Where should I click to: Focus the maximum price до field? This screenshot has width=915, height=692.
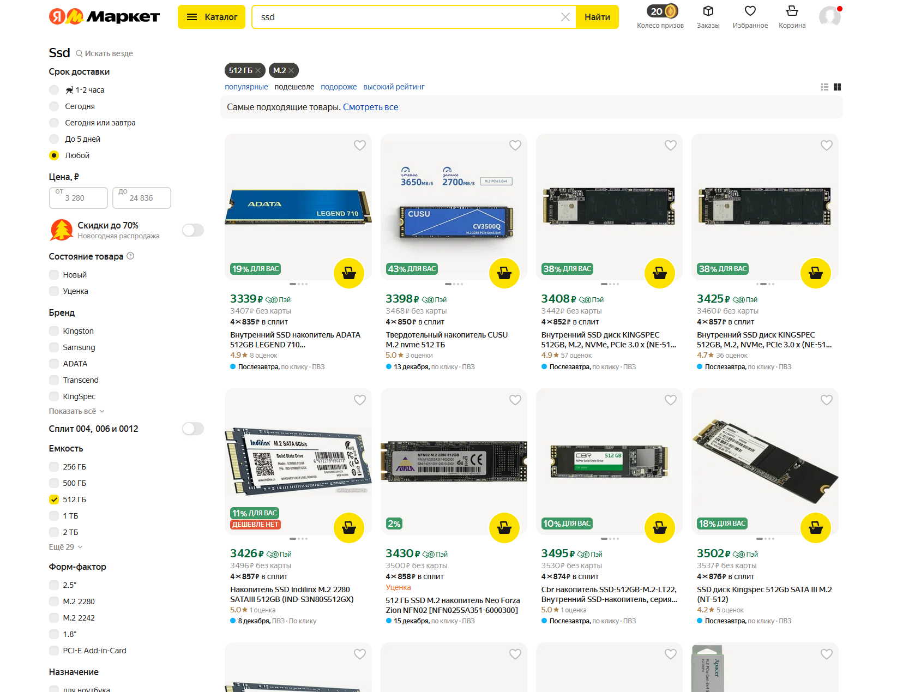pos(142,198)
